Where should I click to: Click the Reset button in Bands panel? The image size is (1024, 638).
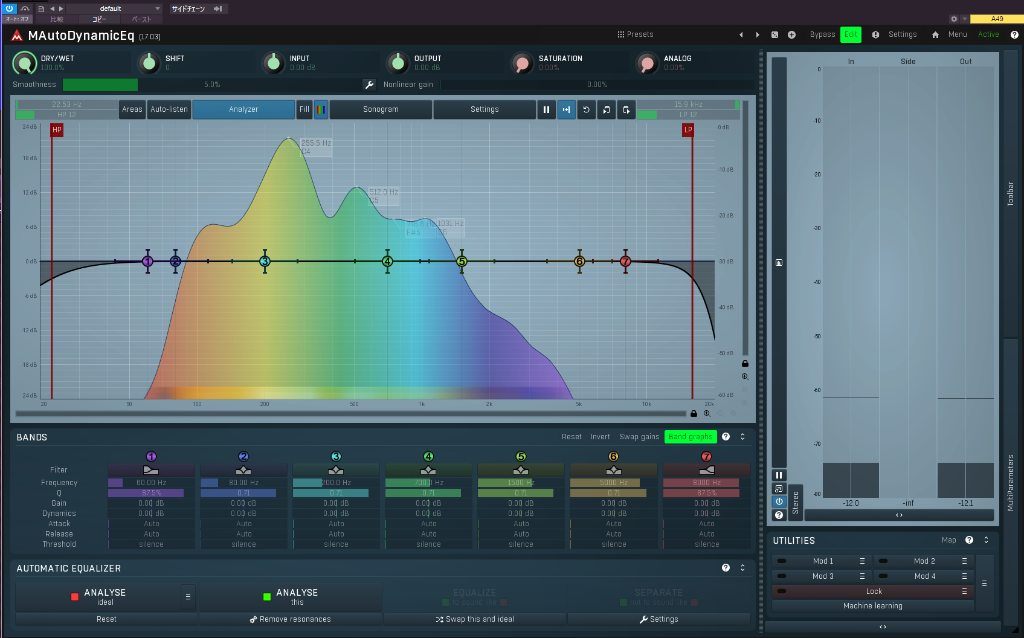point(572,437)
